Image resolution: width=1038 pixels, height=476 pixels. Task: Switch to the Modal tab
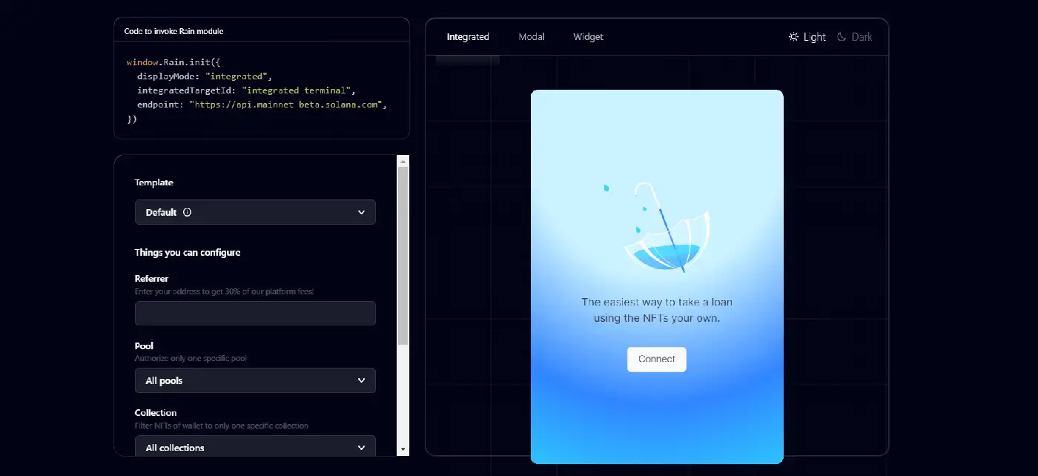coord(532,37)
